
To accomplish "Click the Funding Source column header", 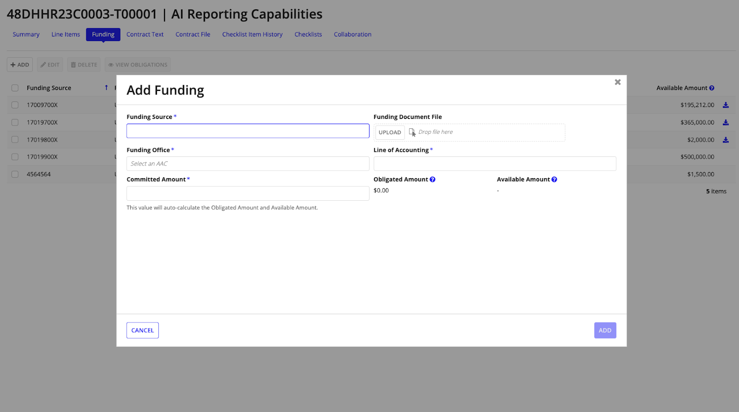I will [49, 88].
